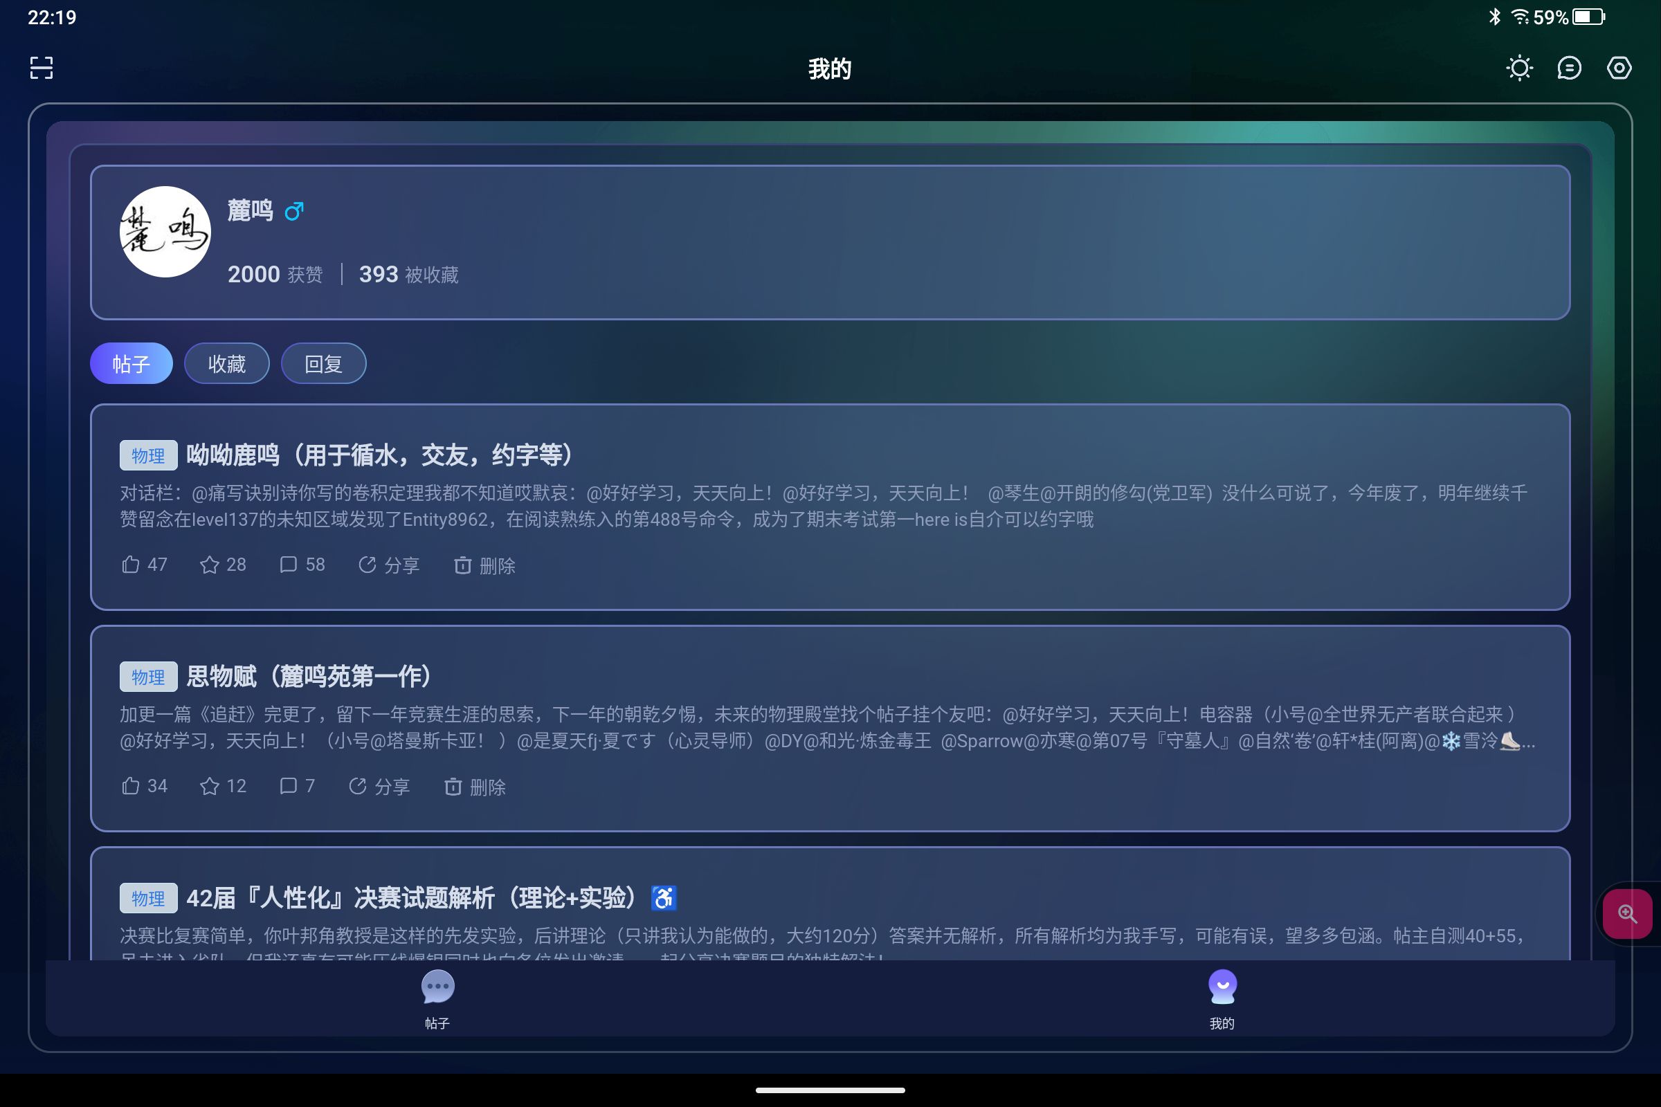Select the 帖子 tab pill
Image resolution: width=1661 pixels, height=1107 pixels.
pos(131,364)
